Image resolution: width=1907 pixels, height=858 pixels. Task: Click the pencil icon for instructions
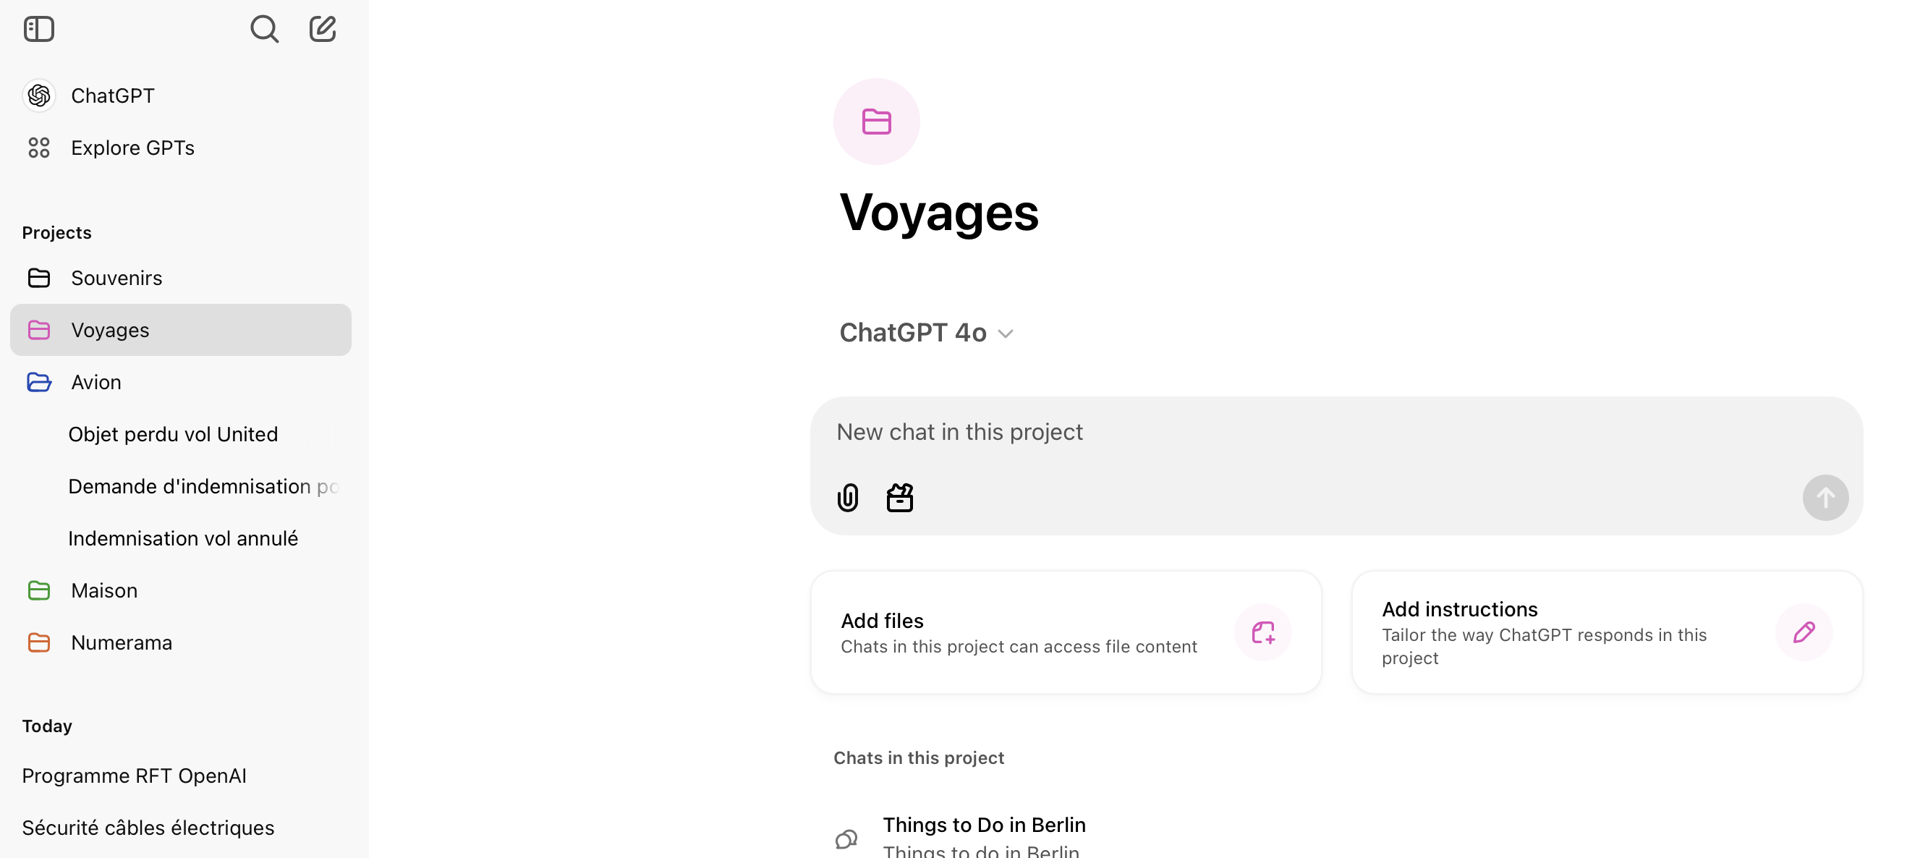pyautogui.click(x=1804, y=632)
